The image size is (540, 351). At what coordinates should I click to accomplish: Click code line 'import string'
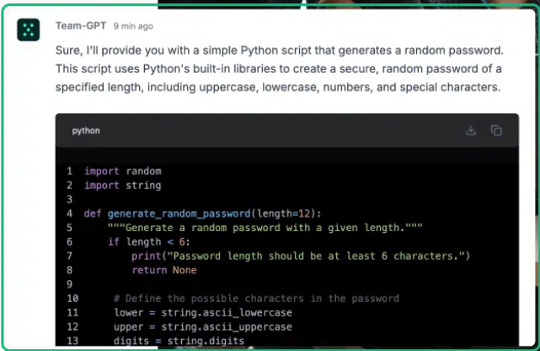pos(123,186)
